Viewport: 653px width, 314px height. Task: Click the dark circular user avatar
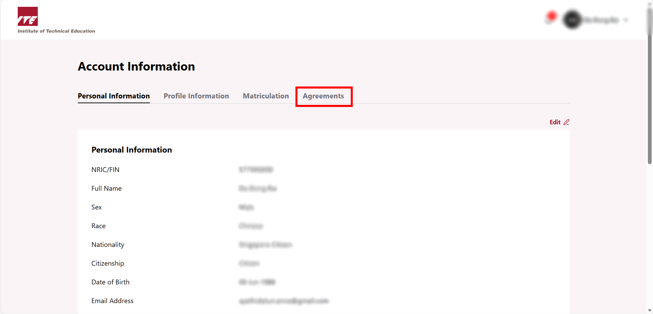[572, 20]
